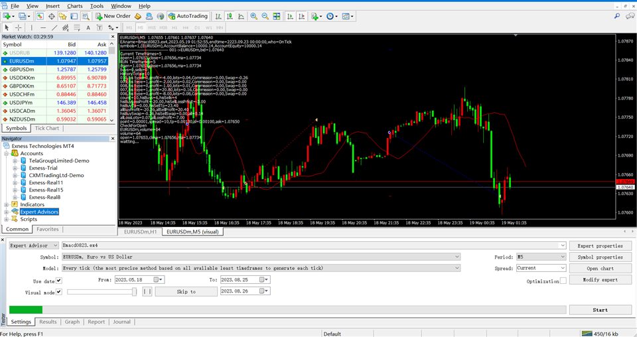This screenshot has height=337, width=637.
Task: Collapse the Accounts tree node
Action: click(7, 153)
